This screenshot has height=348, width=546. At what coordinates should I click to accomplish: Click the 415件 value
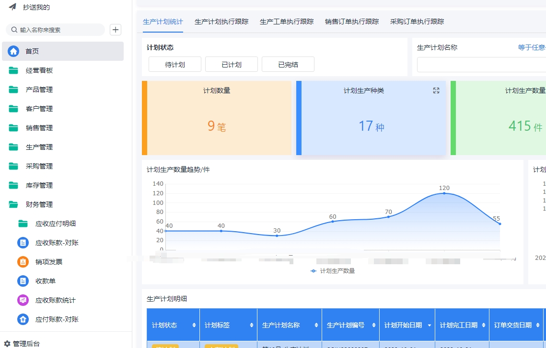pos(525,126)
